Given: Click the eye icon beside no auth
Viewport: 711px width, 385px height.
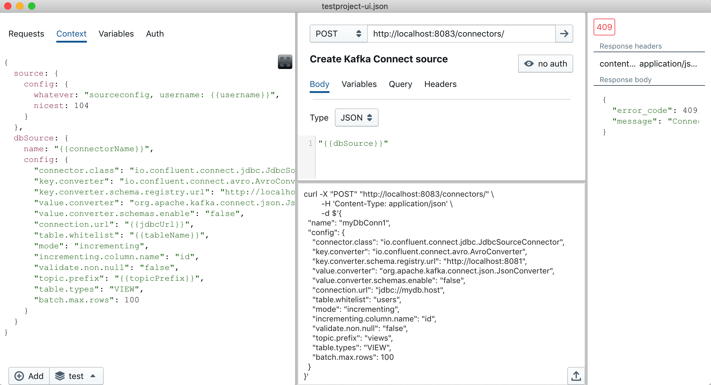Looking at the screenshot, I should [529, 64].
